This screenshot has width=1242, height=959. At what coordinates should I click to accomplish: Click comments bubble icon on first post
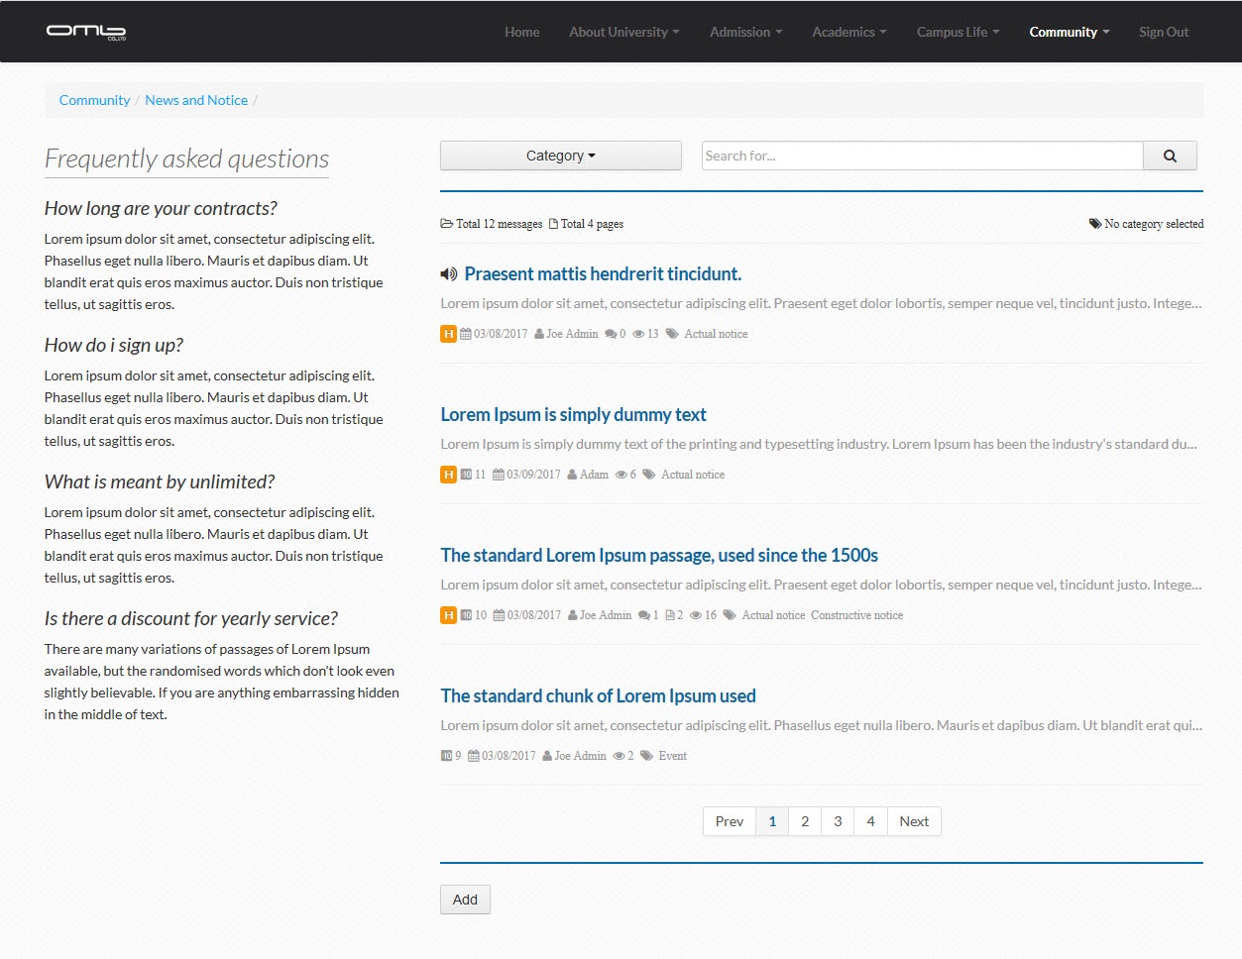click(611, 334)
